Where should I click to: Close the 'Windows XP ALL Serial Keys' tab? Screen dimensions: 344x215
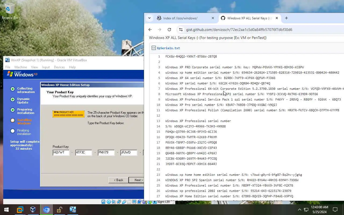(277, 18)
